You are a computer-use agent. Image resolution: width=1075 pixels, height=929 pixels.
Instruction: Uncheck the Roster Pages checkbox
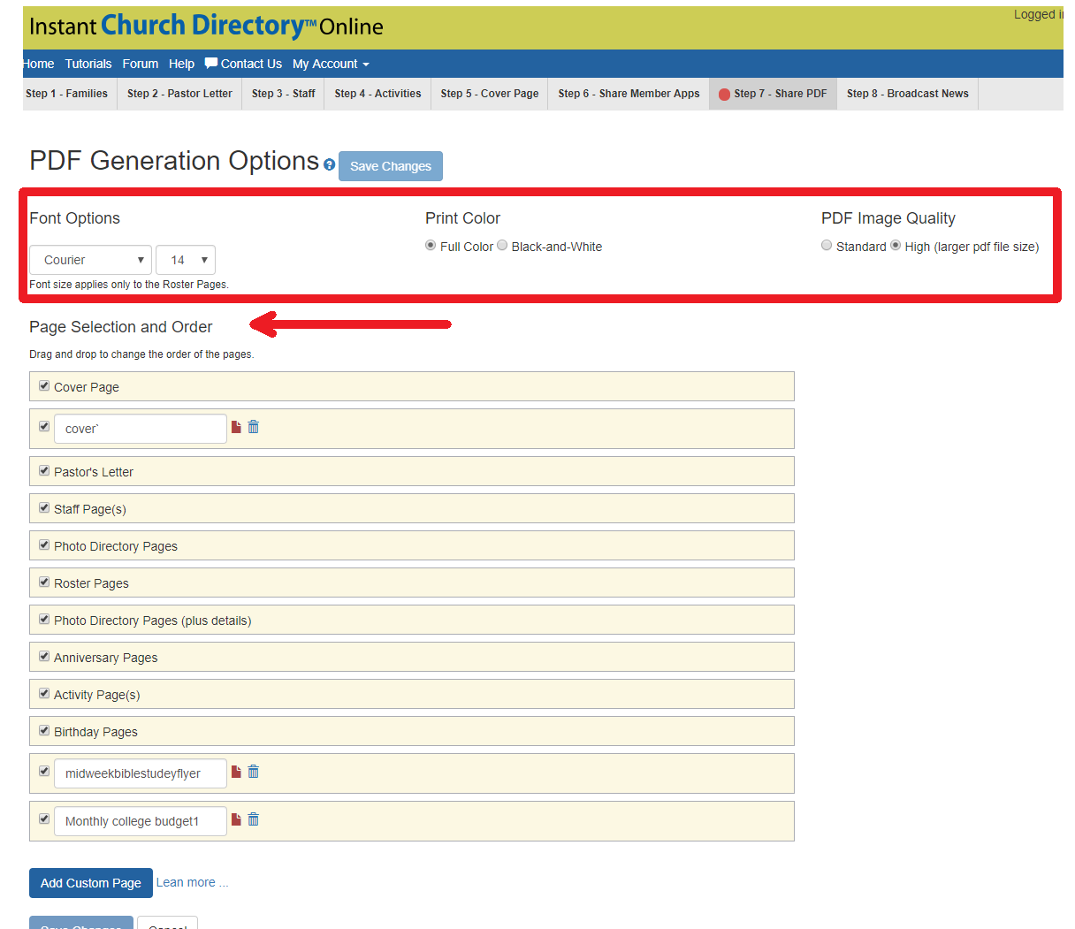point(44,582)
